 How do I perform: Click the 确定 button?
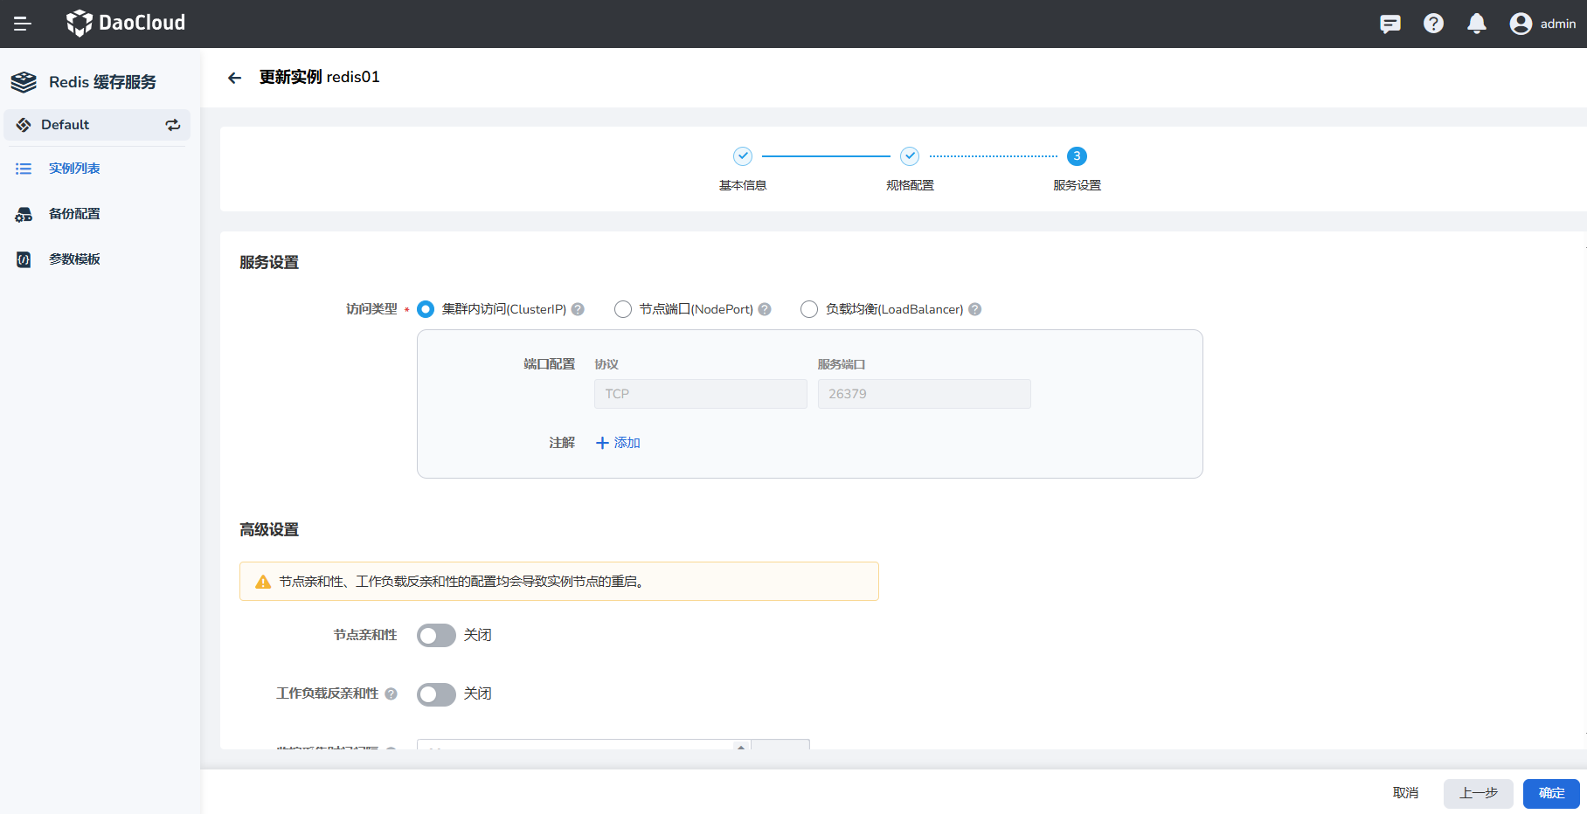point(1551,793)
